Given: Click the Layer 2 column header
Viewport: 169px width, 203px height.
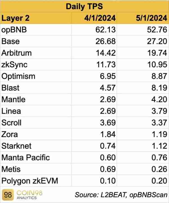Looking at the screenshot, I should point(15,18).
